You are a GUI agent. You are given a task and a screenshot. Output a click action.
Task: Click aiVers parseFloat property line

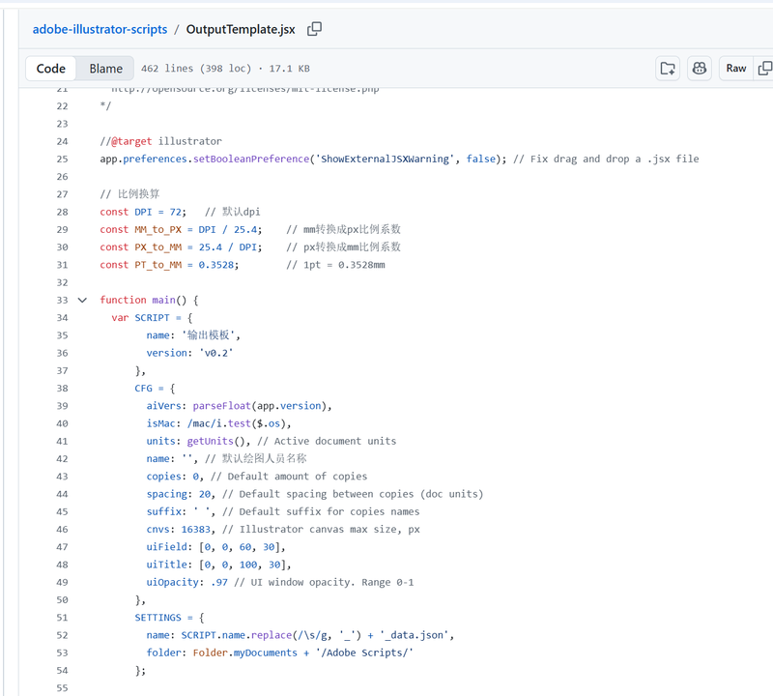pos(239,406)
